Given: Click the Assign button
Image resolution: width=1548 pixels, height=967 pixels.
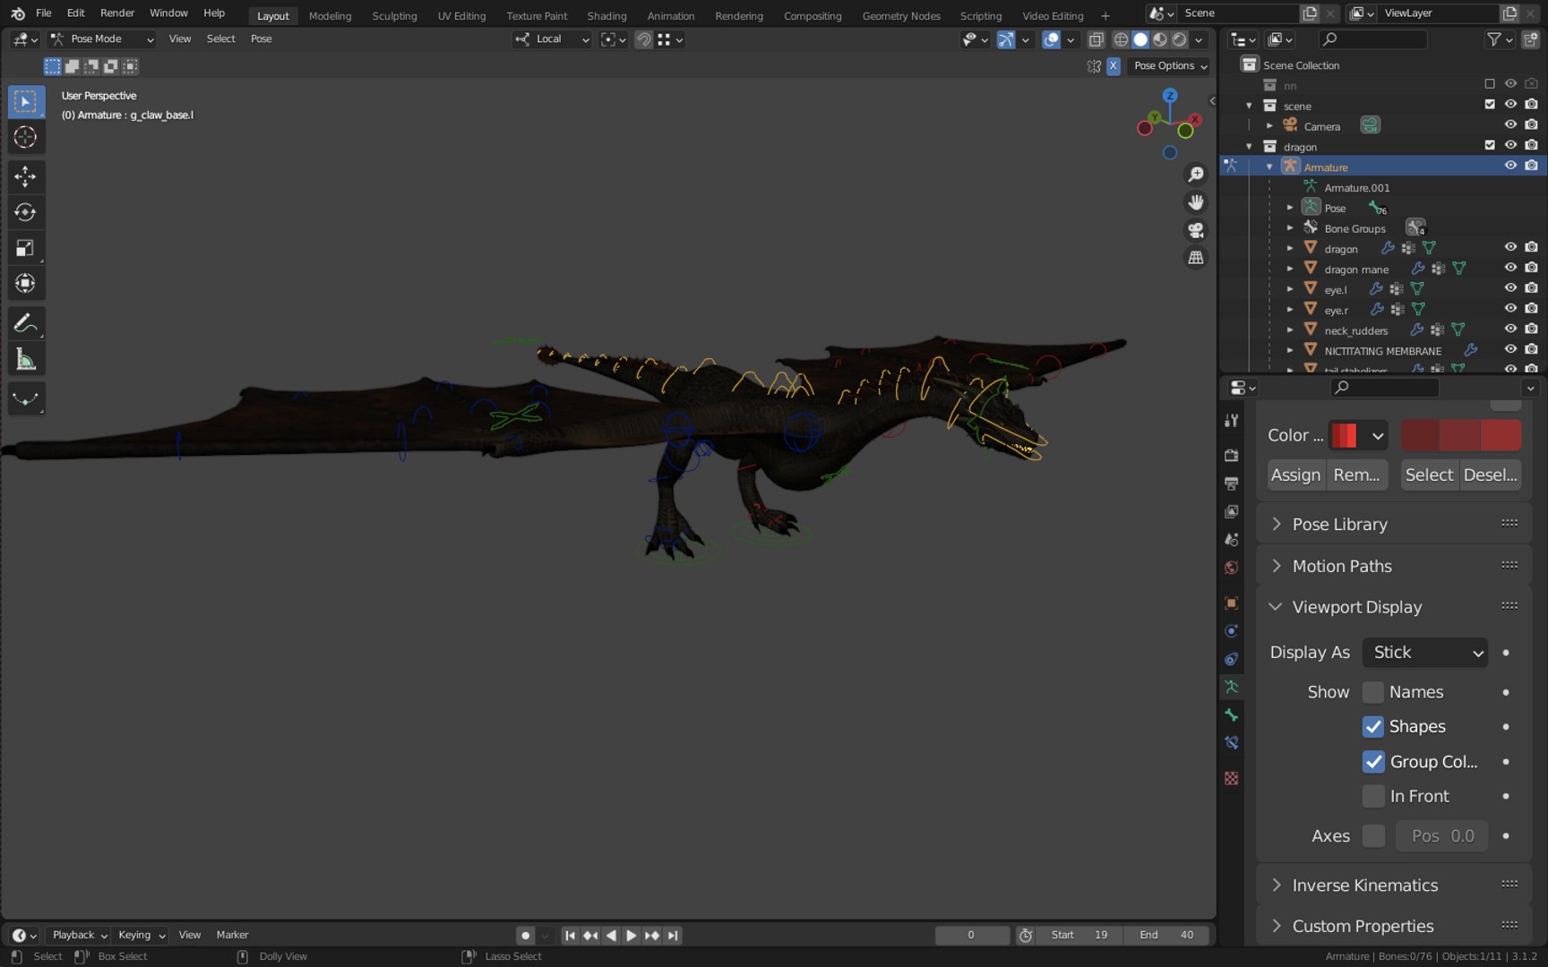Looking at the screenshot, I should tap(1295, 475).
